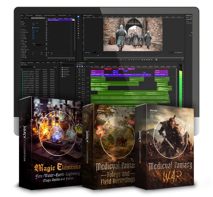
Task: Click the Medieval Fantasy War product box
Action: tap(165, 147)
